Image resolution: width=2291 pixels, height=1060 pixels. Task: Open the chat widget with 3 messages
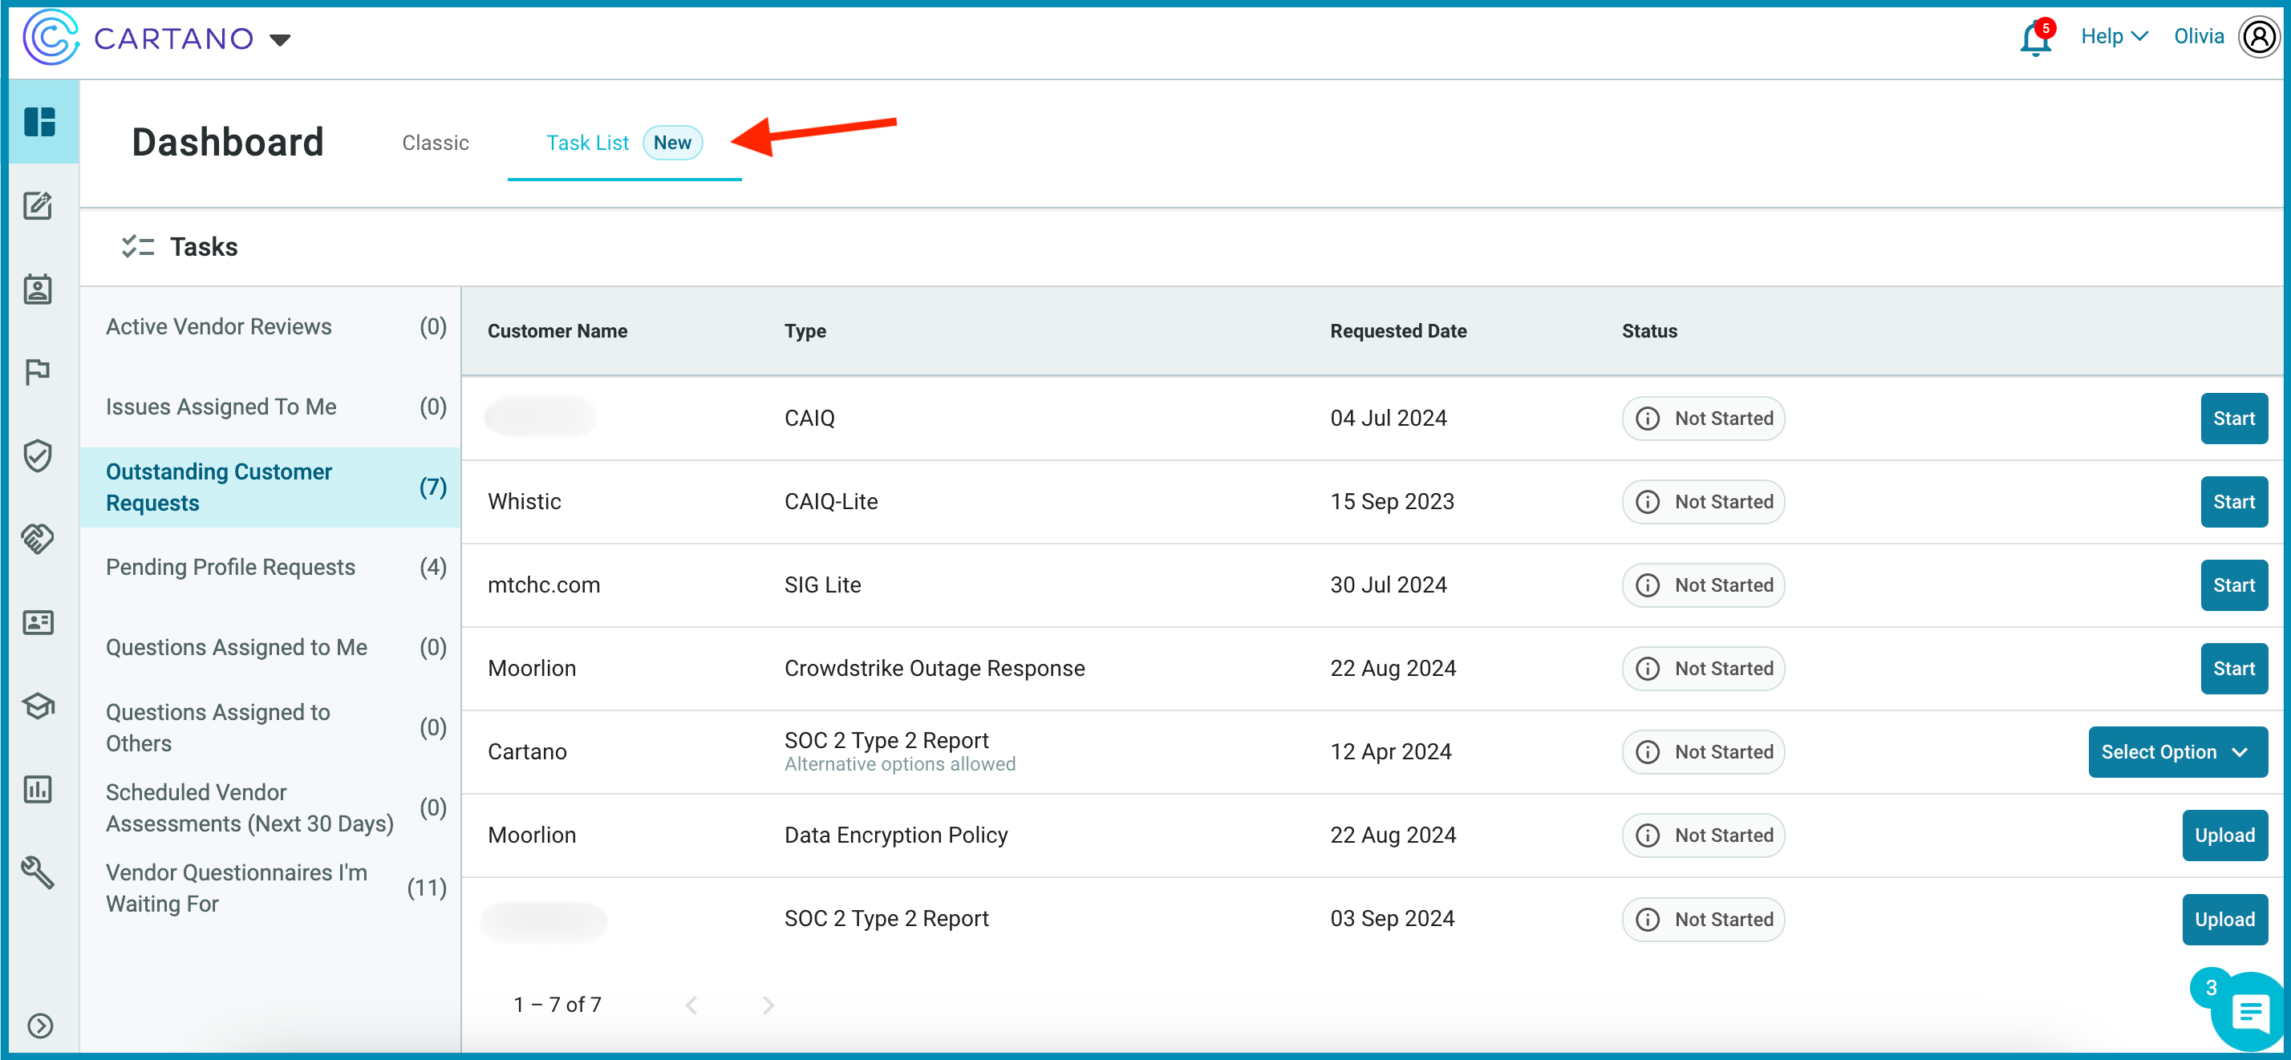(x=2249, y=1012)
